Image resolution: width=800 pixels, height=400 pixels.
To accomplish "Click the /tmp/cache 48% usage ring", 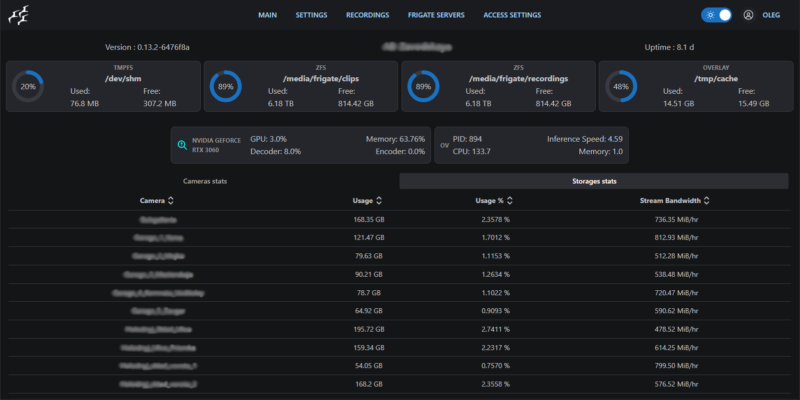I will click(x=621, y=86).
